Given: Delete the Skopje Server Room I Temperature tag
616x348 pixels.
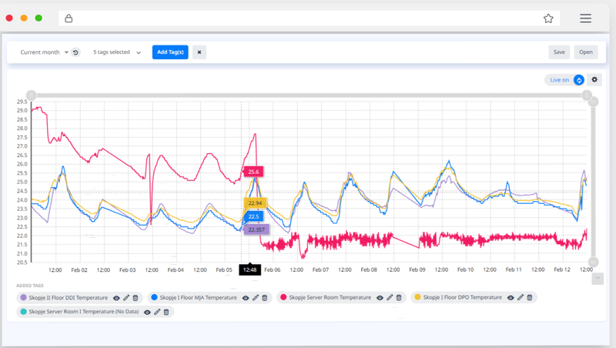Looking at the screenshot, I should pos(166,312).
